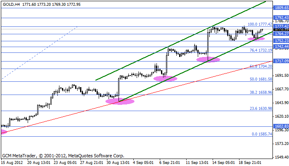Select the 100.0 1777.42 Fibonacci level label
289x166 pixels.
point(260,24)
